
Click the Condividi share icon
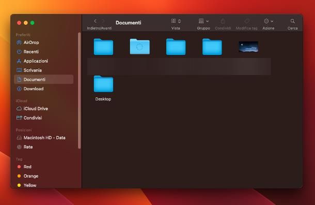(x=223, y=21)
